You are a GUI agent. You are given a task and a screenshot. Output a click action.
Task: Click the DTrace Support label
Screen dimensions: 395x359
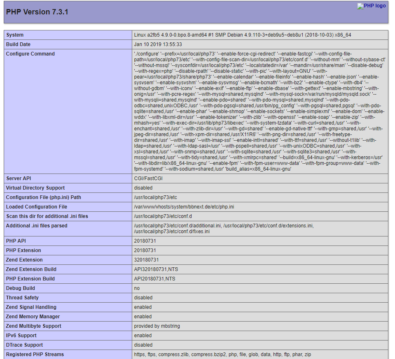pos(24,345)
